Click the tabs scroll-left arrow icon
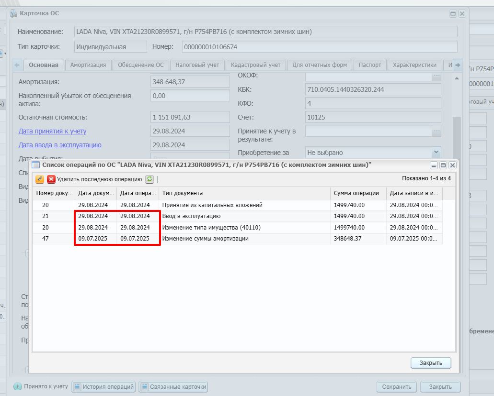This screenshot has width=494, height=396. click(17, 65)
